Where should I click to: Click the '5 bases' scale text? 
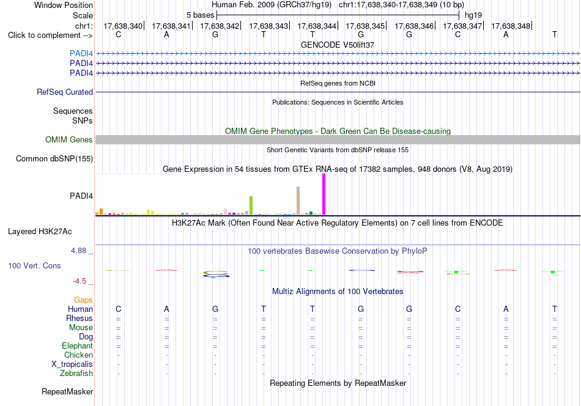tap(200, 15)
